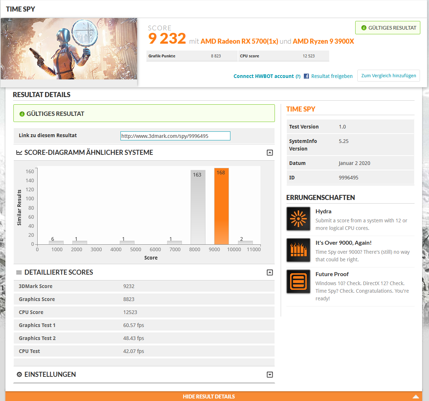Screen dimensions: 429x401
Task: Click the Gültiges Resultat button at top right
Action: [388, 27]
